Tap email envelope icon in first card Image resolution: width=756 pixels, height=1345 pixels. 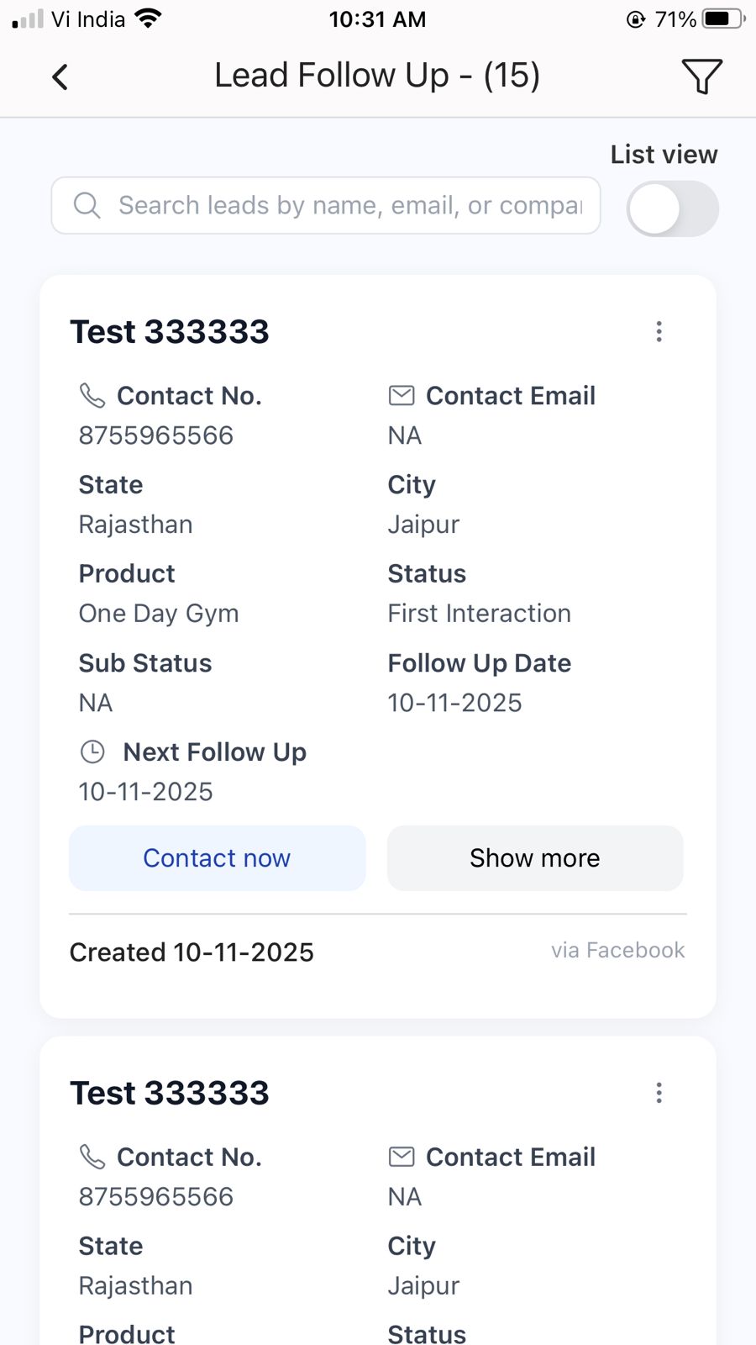point(402,395)
